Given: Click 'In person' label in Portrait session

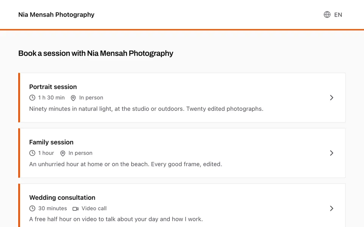Looking at the screenshot, I should 91,98.
